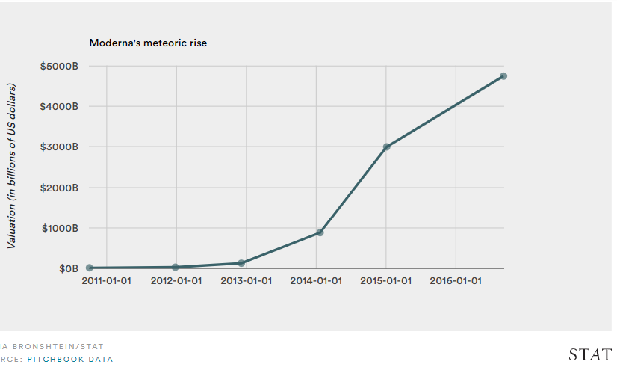Click the $1000B y-axis label

[61, 229]
